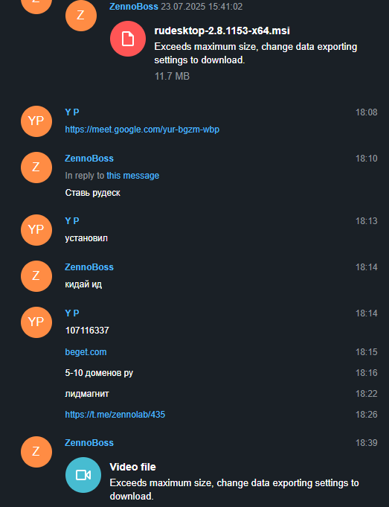Click the 'Video file' title text
The width and height of the screenshot is (389, 507).
pos(133,467)
